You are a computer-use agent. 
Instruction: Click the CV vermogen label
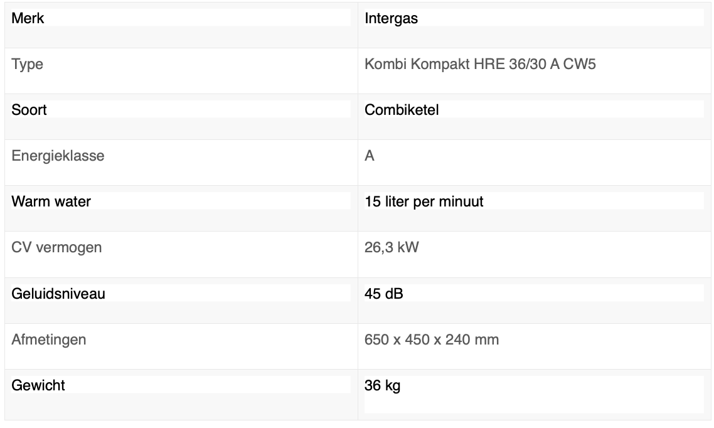coord(57,247)
